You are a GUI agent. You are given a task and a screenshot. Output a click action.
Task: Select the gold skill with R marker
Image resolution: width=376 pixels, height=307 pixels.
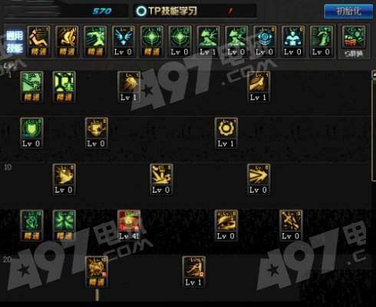[x=97, y=272]
